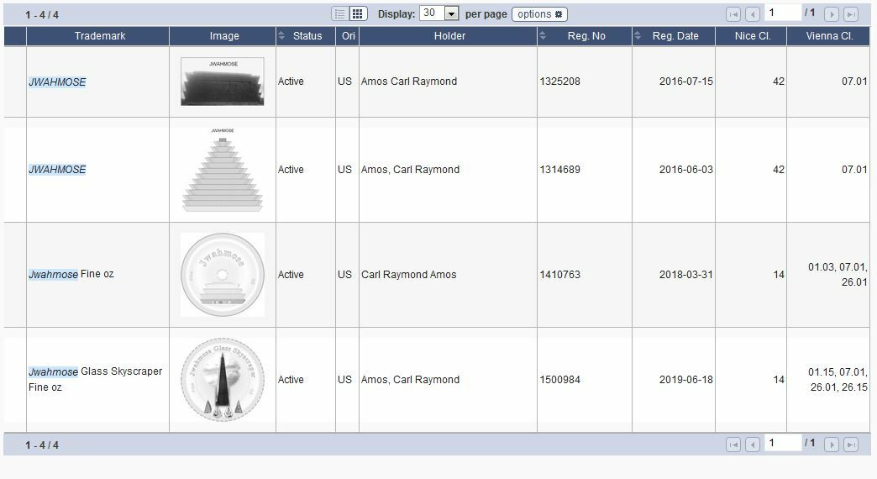877x479 pixels.
Task: Click the Holder column header
Action: [x=448, y=36]
